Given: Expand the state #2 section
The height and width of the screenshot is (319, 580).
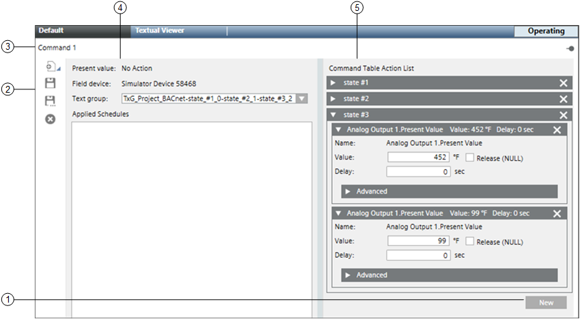Looking at the screenshot, I should click(334, 99).
